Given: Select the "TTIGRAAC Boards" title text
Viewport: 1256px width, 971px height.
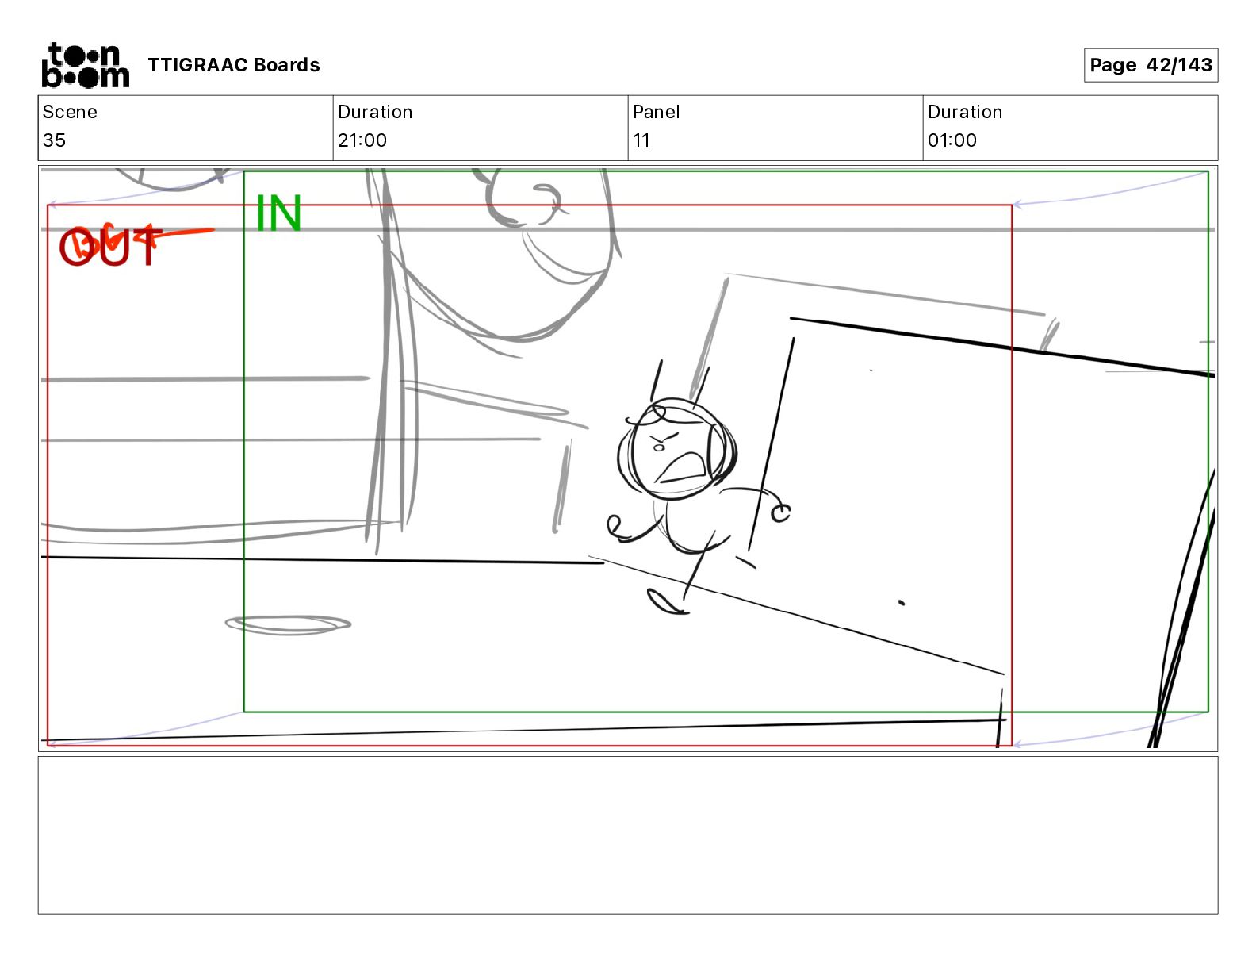Looking at the screenshot, I should [234, 65].
